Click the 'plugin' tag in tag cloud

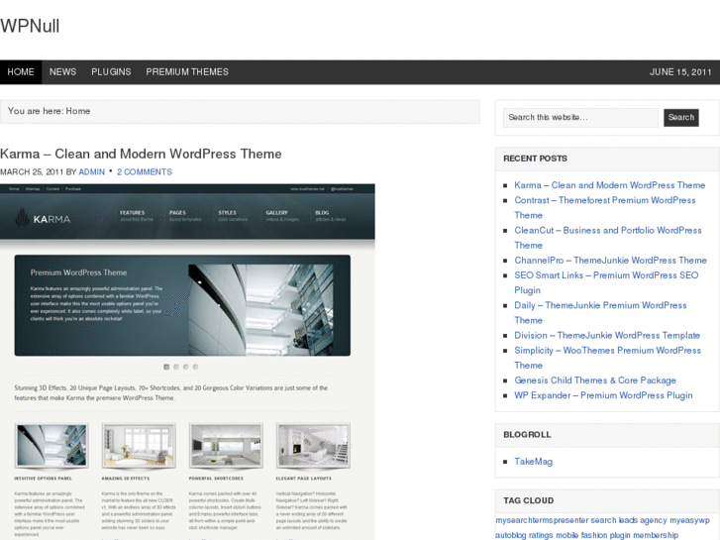pyautogui.click(x=620, y=535)
